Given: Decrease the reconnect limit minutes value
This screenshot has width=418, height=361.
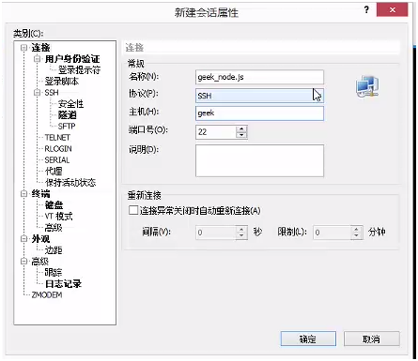Looking at the screenshot, I should [x=356, y=235].
